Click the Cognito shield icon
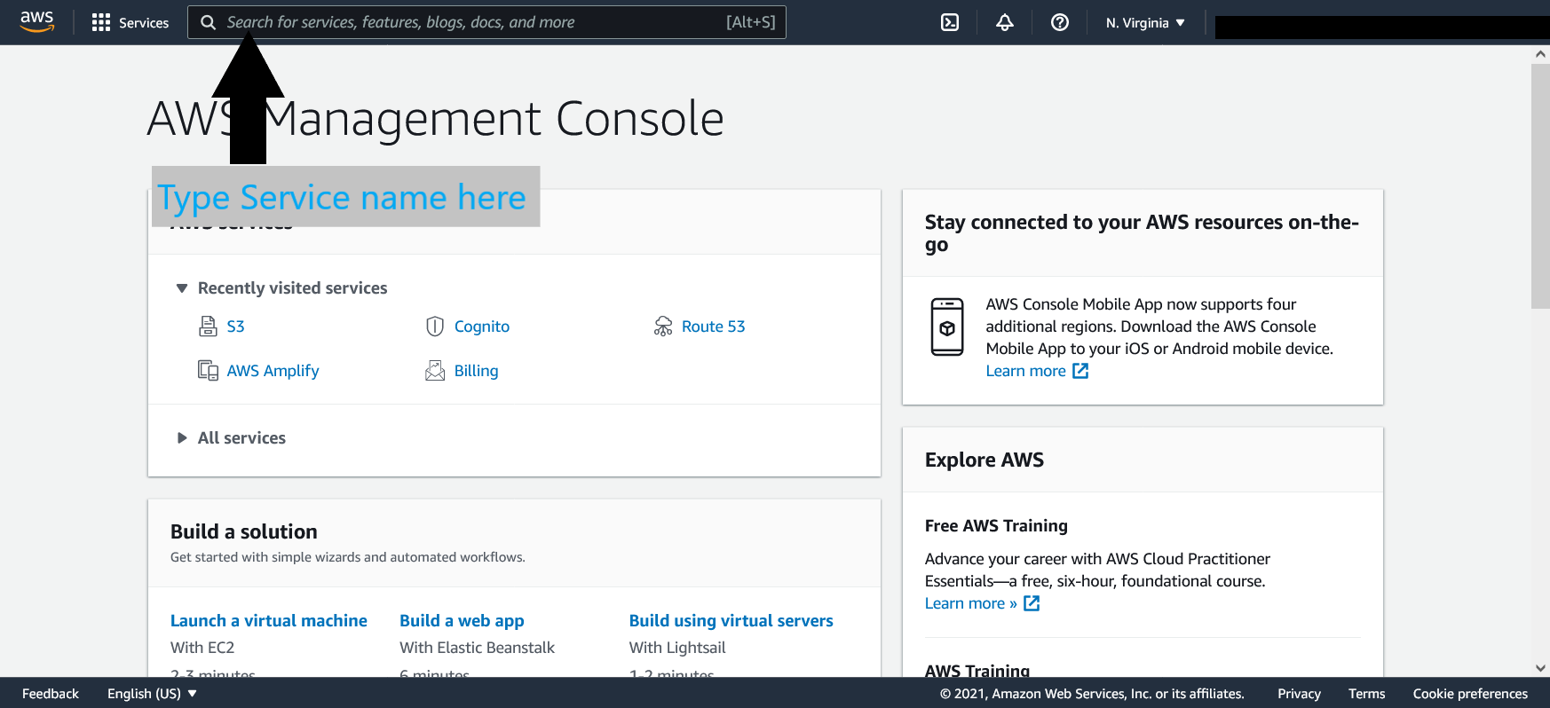The width and height of the screenshot is (1550, 708). 435,326
